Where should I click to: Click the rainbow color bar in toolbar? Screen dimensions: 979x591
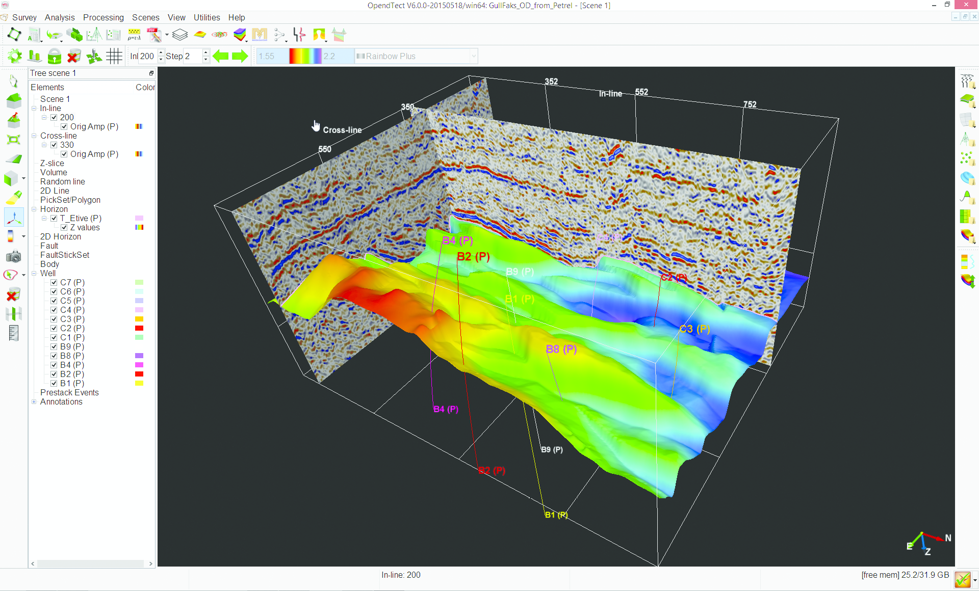point(305,56)
